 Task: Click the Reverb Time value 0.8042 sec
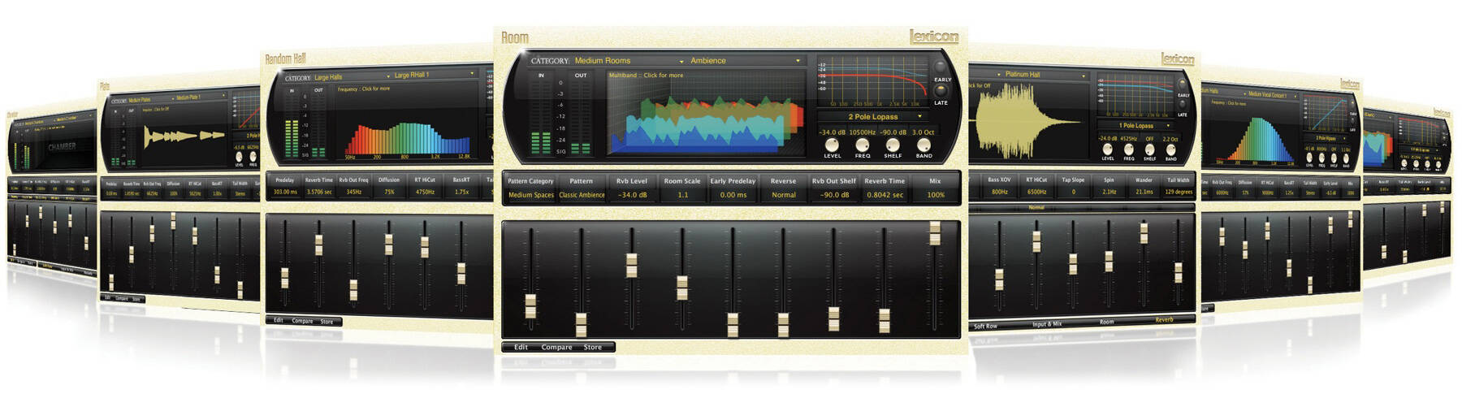coord(885,195)
